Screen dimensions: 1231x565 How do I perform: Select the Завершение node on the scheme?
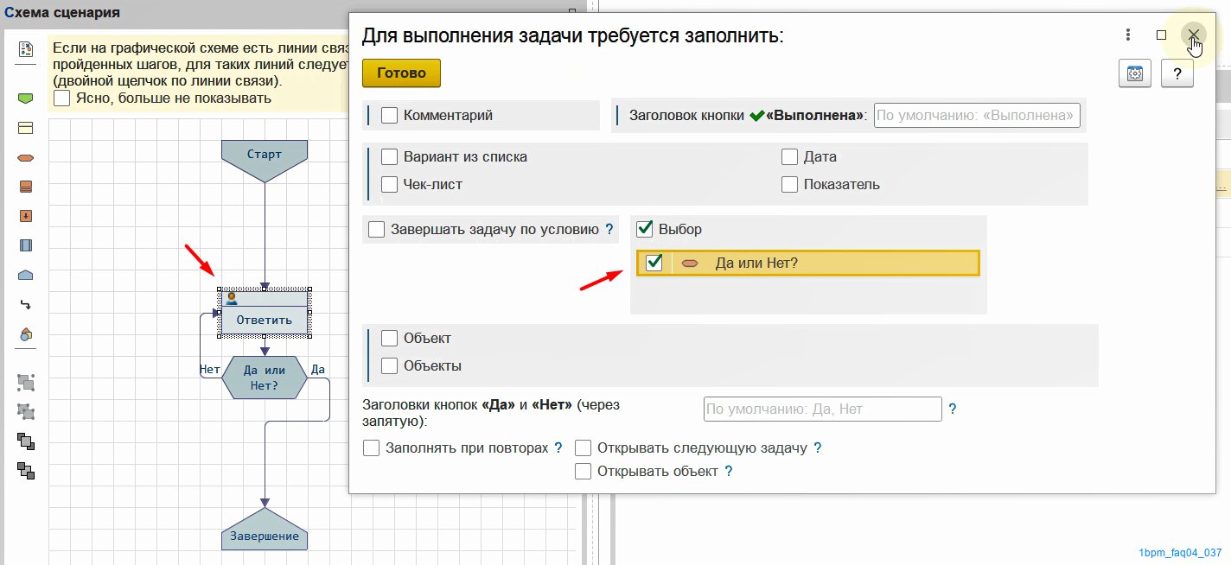tap(265, 530)
